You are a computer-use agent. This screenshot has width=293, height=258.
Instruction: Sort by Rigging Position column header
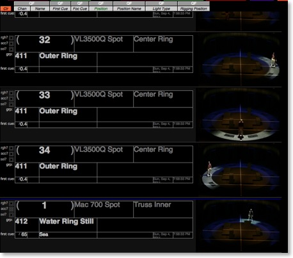194,8
